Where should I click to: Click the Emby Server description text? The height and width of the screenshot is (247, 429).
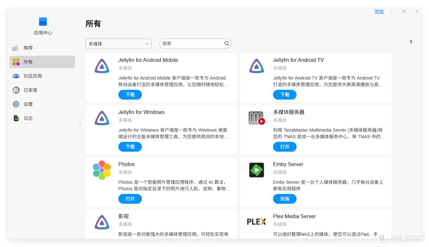[328, 185]
